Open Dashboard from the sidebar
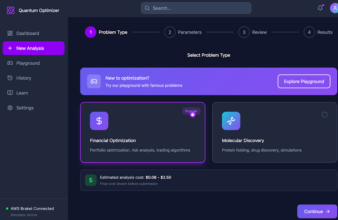338x220 pixels. pos(33,33)
